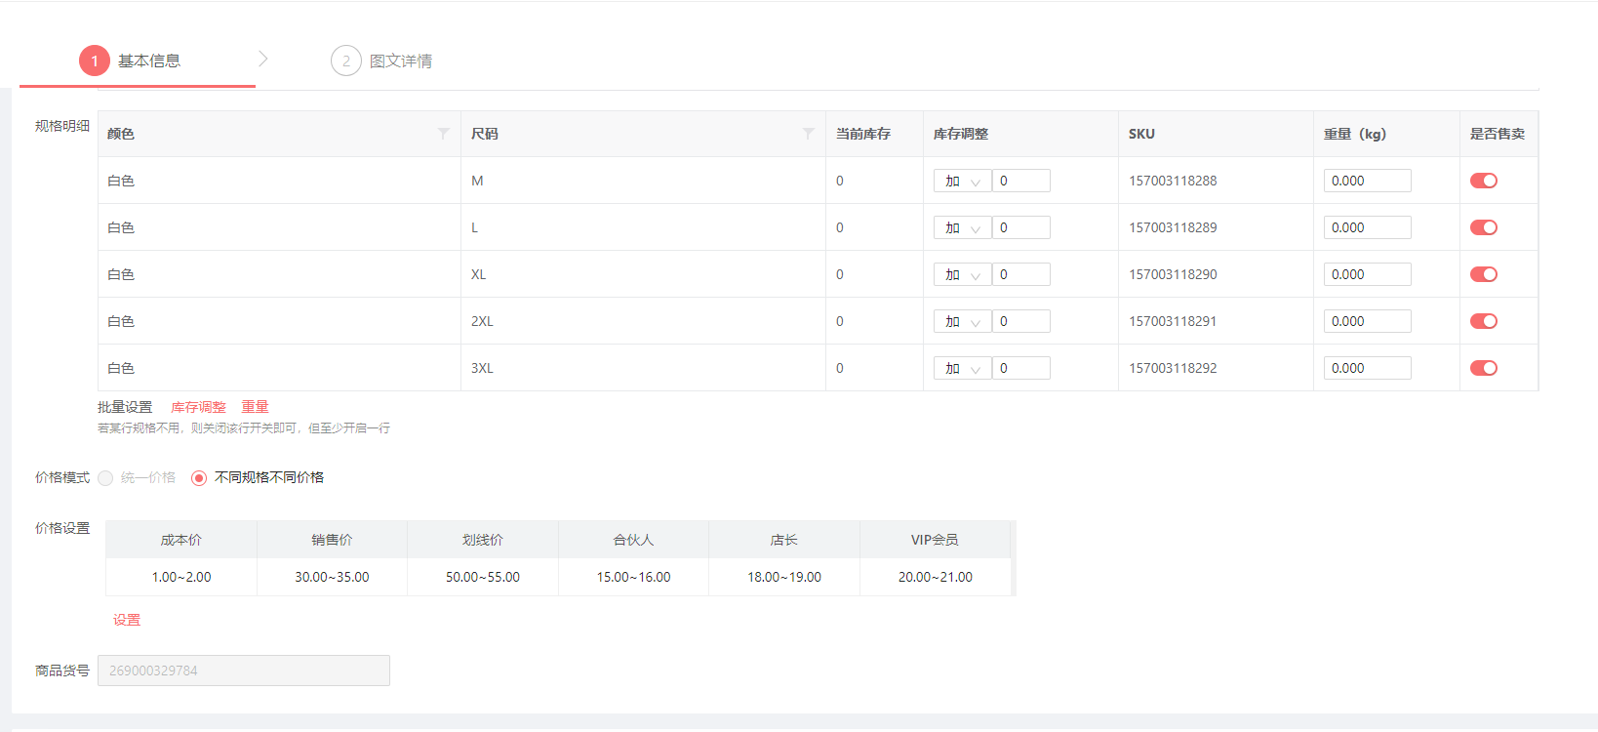Click the 颜色 column filter icon

tap(444, 134)
